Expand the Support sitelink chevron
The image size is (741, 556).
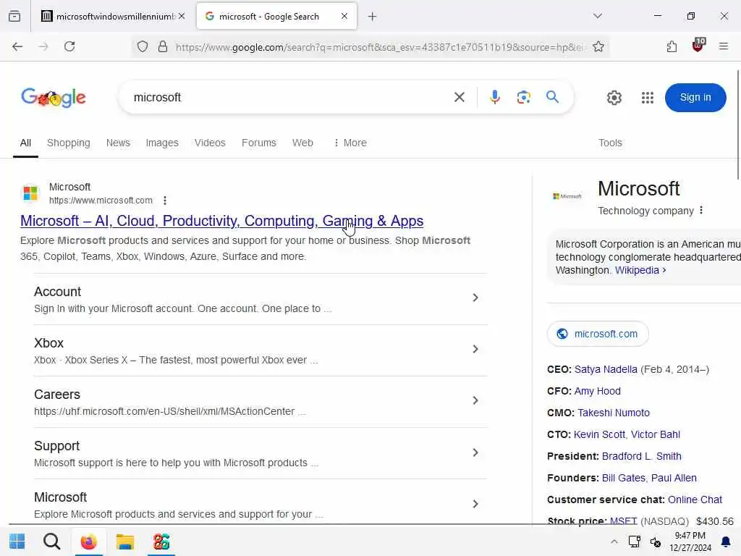pos(475,452)
